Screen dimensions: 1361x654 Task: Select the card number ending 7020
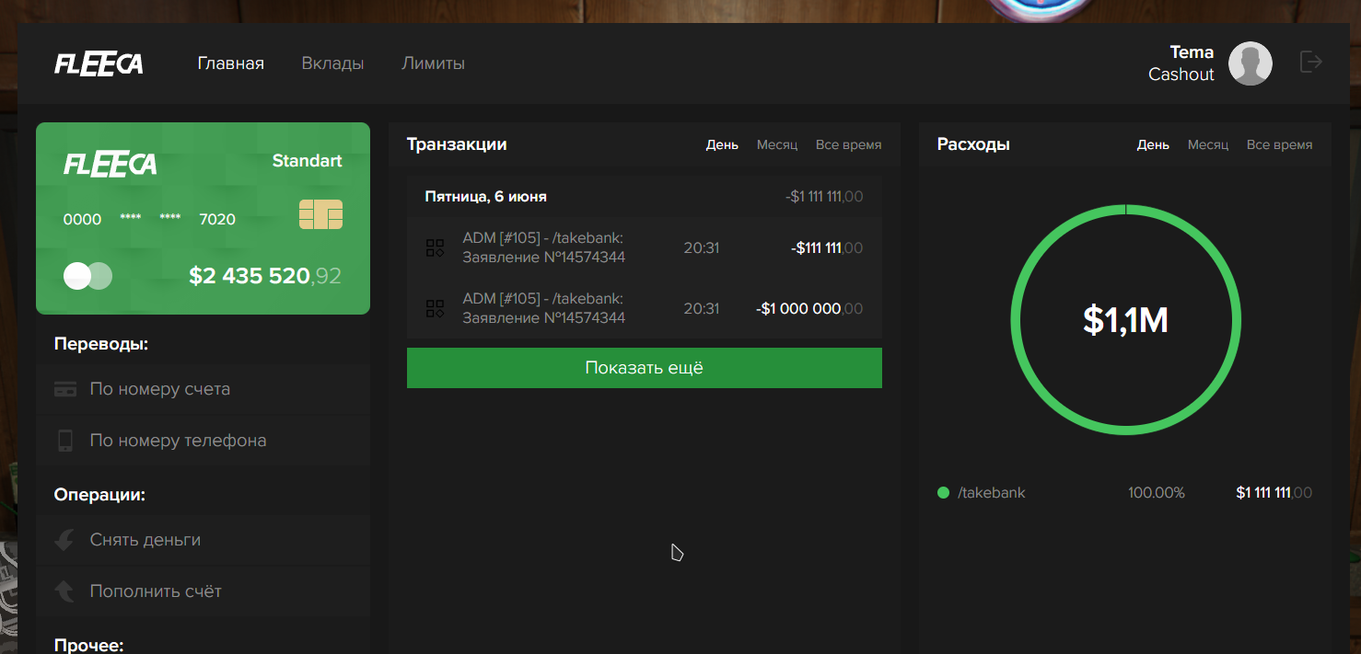[149, 219]
